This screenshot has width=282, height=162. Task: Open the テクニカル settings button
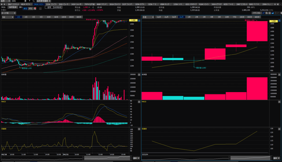click(x=257, y=13)
